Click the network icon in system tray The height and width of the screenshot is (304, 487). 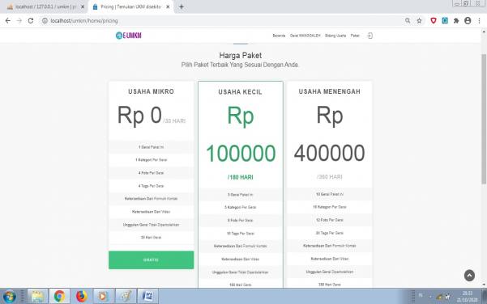(439, 297)
